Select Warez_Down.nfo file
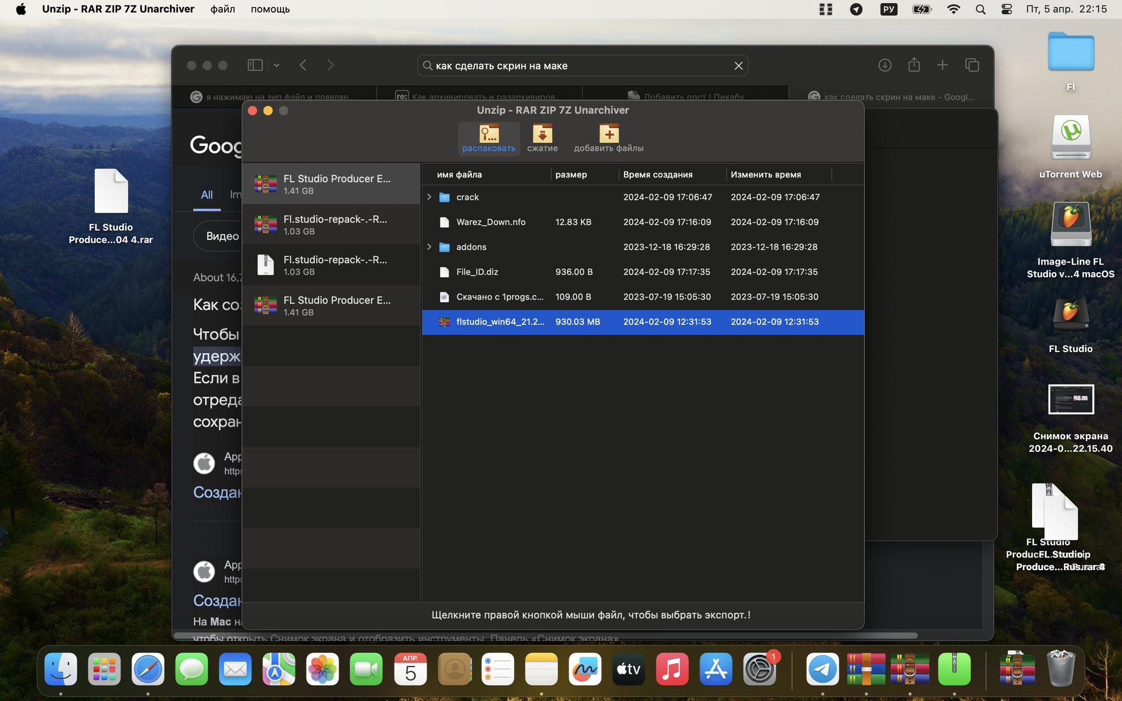1122x701 pixels. coord(643,222)
